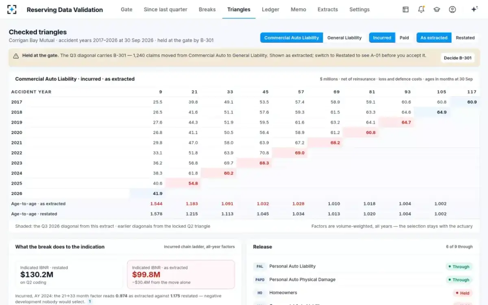
Task: Click shaded cell 64.9 in 2018 row
Action: pyautogui.click(x=432, y=112)
